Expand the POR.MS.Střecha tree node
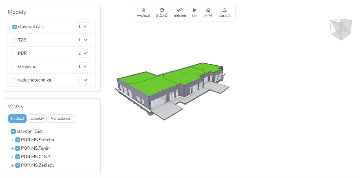 [x=13, y=140]
